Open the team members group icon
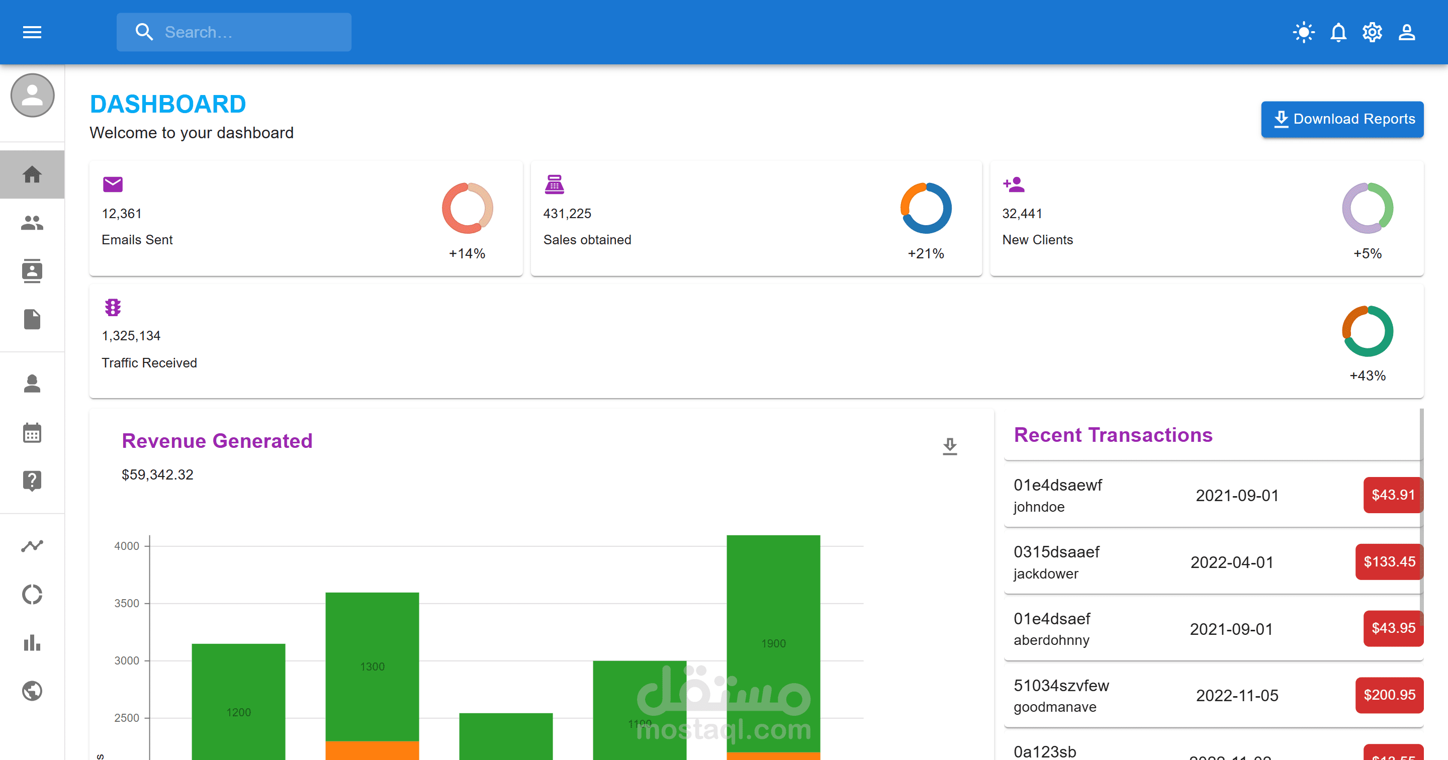1448x760 pixels. point(32,223)
